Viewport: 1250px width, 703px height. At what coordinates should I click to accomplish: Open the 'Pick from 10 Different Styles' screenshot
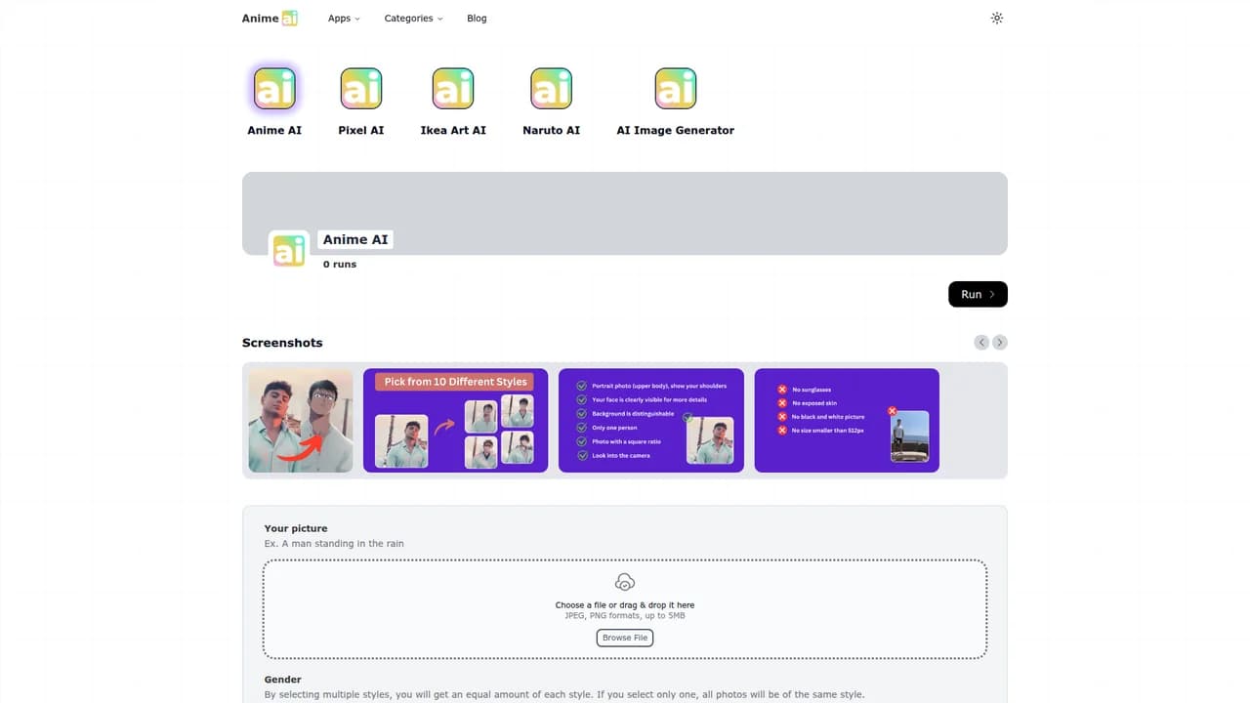pos(456,421)
